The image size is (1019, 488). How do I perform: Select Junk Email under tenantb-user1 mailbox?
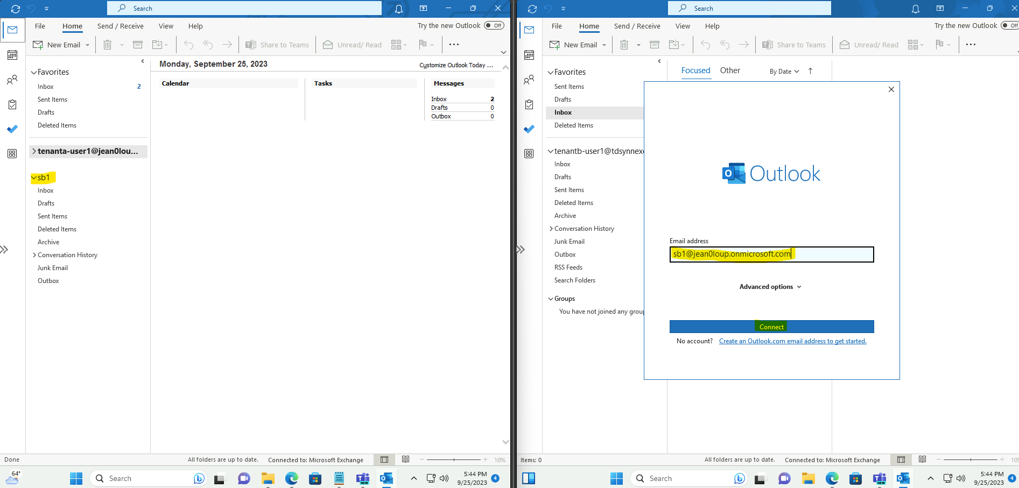[569, 242]
